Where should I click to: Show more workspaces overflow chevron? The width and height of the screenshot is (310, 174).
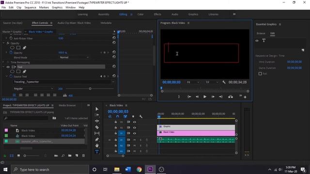pos(234,14)
